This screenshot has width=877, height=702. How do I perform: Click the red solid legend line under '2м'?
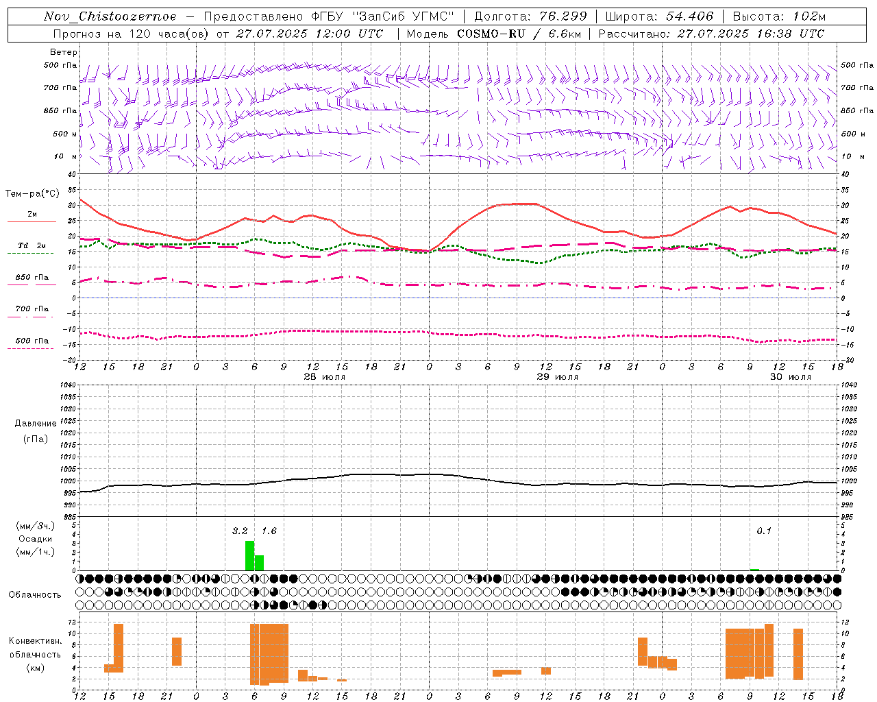coord(32,222)
